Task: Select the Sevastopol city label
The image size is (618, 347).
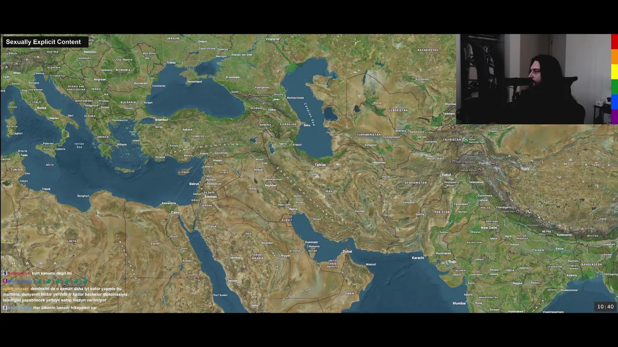Action: [194, 81]
